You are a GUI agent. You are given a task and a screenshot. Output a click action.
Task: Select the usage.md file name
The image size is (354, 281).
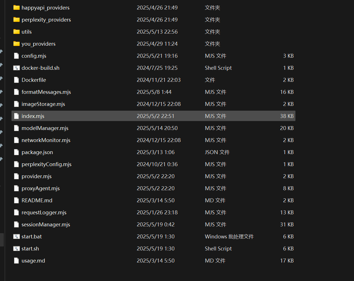(33, 261)
